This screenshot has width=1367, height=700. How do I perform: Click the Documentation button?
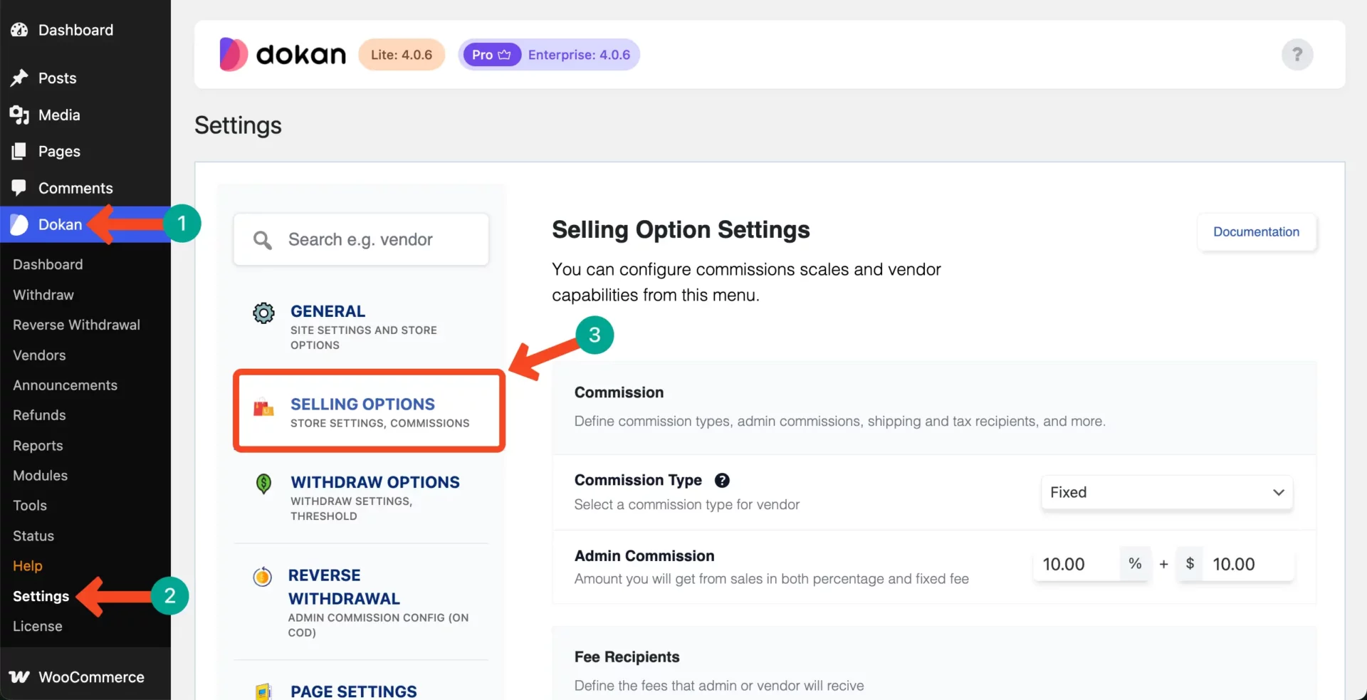[1257, 231]
